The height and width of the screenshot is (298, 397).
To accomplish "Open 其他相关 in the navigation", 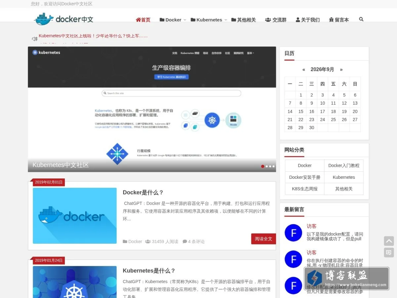I will click(243, 20).
